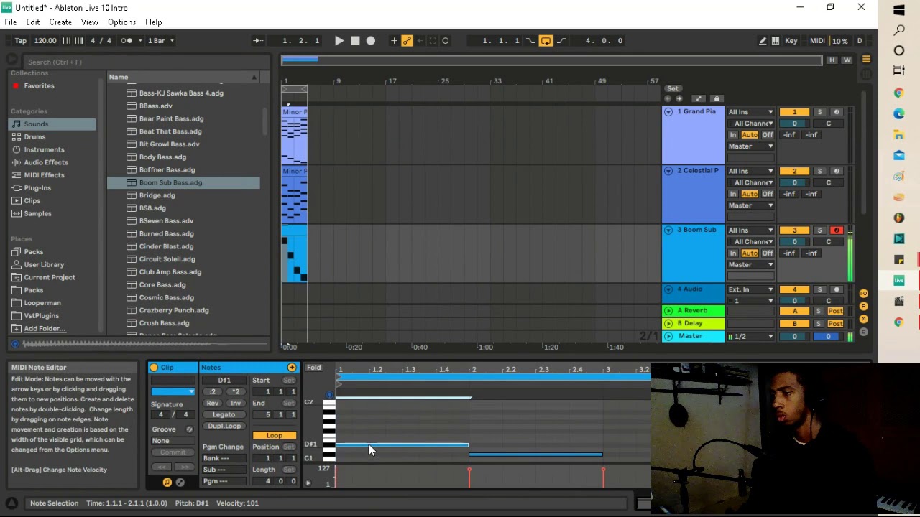The image size is (920, 517).
Task: Toggle the clip Loop button
Action: coord(275,436)
